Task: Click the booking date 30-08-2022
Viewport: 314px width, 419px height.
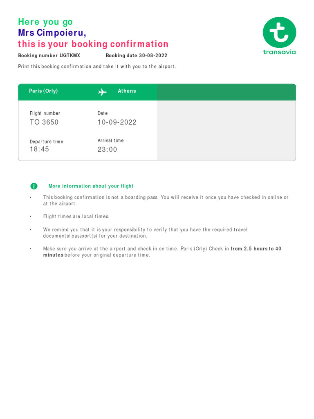Action: coord(153,56)
